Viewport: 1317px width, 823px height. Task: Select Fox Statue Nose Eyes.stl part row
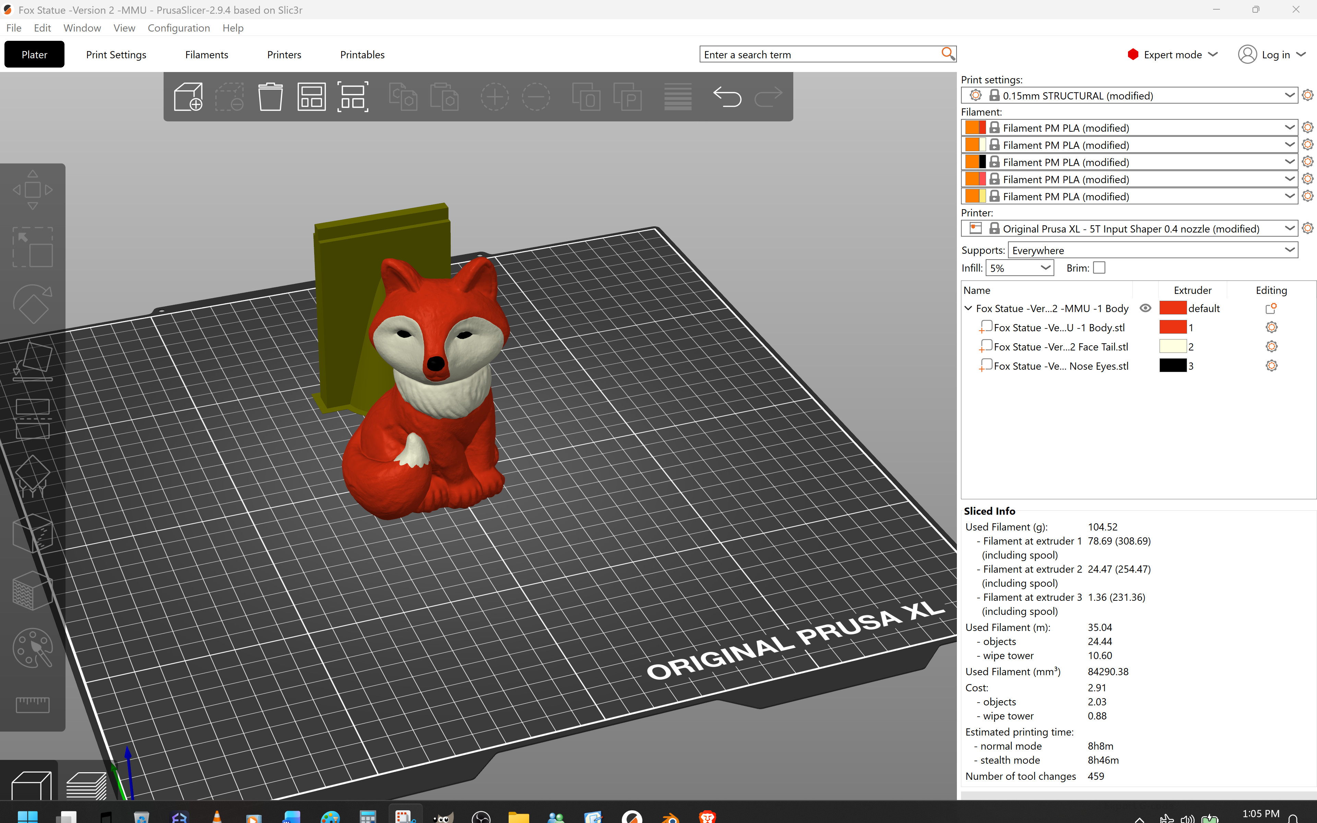[x=1061, y=366]
